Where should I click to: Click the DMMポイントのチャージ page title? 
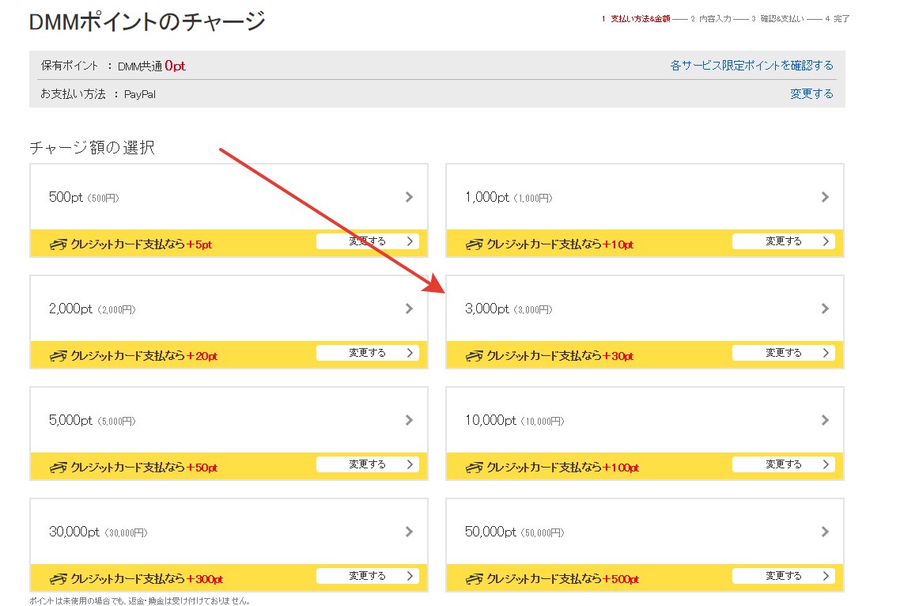coord(147,22)
